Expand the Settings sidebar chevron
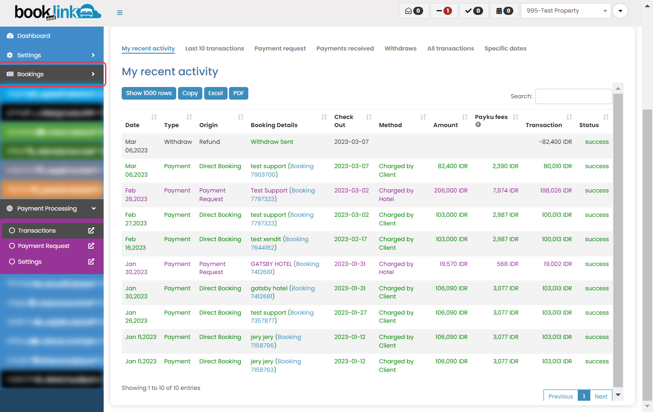The image size is (653, 412). [93, 55]
